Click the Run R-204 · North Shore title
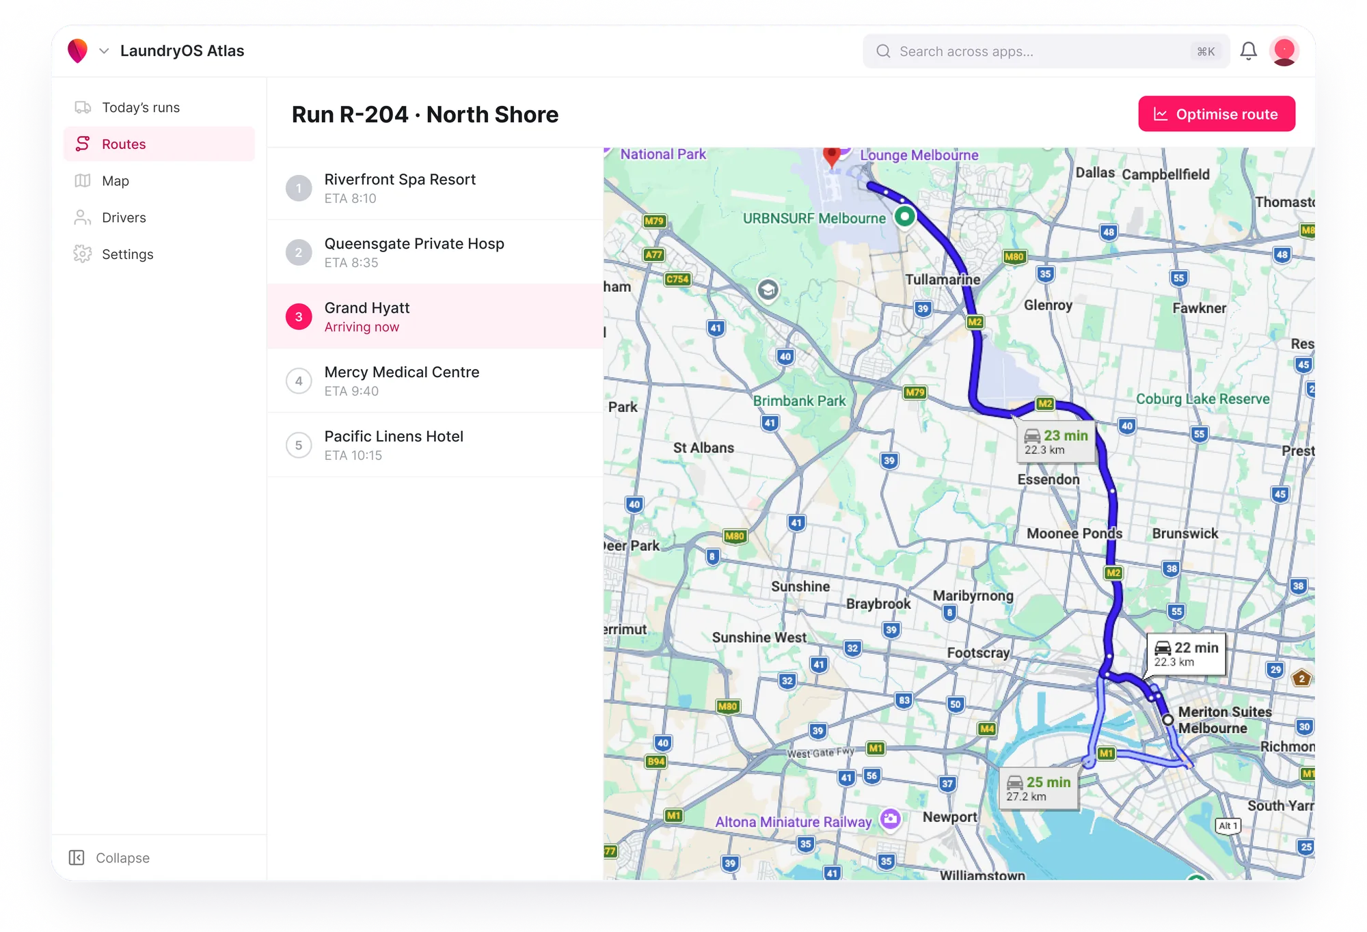1367x932 pixels. click(425, 114)
